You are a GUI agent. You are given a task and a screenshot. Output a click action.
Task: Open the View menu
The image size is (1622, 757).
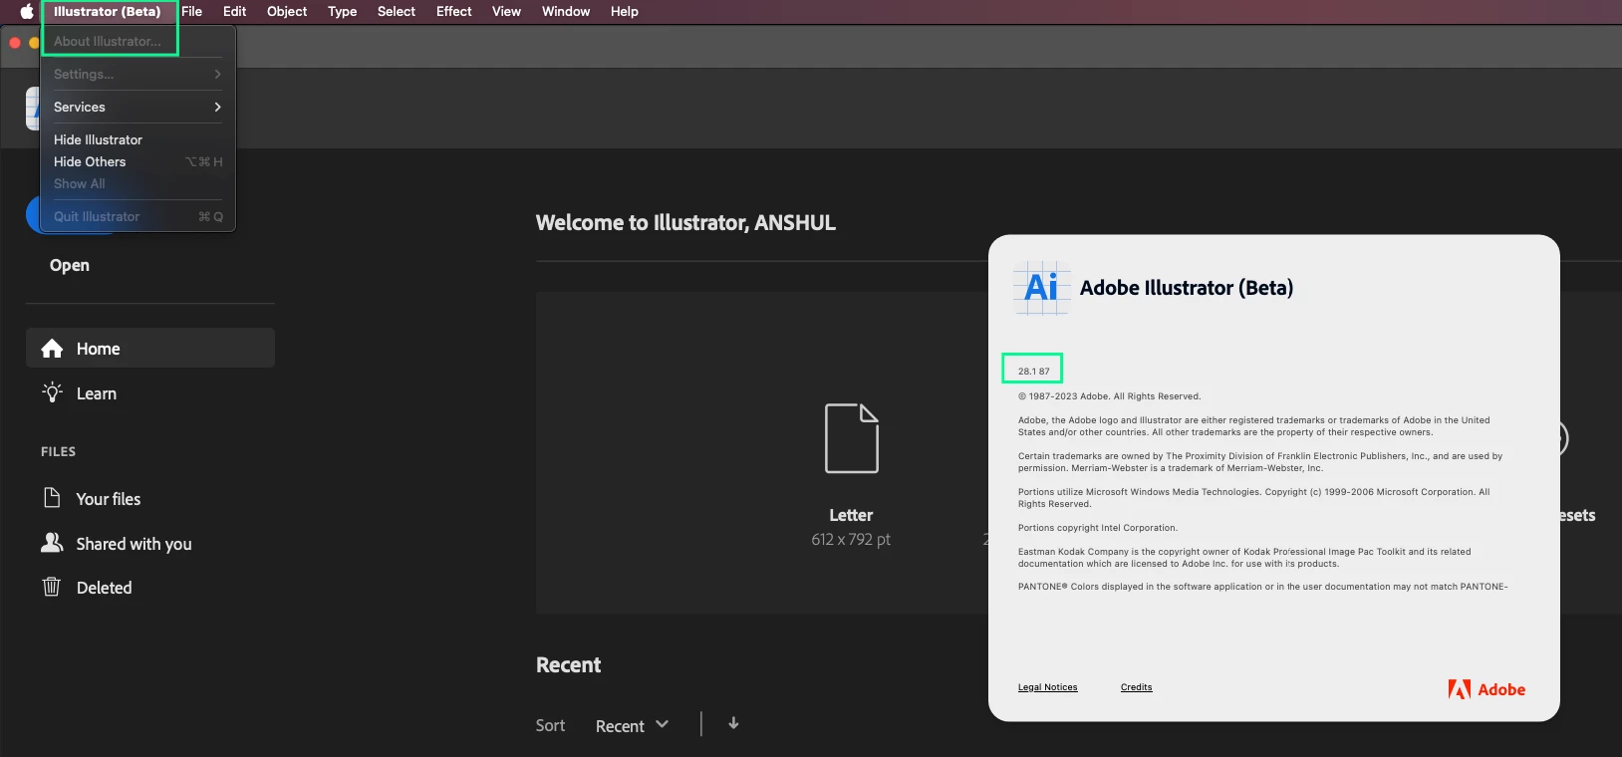tap(506, 12)
